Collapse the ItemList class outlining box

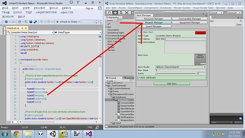[19, 69]
